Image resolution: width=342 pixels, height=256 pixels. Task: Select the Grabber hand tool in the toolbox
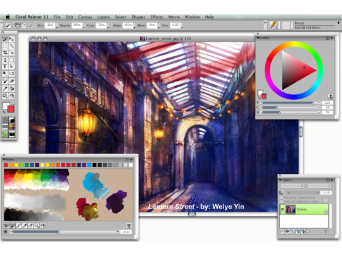point(11,96)
